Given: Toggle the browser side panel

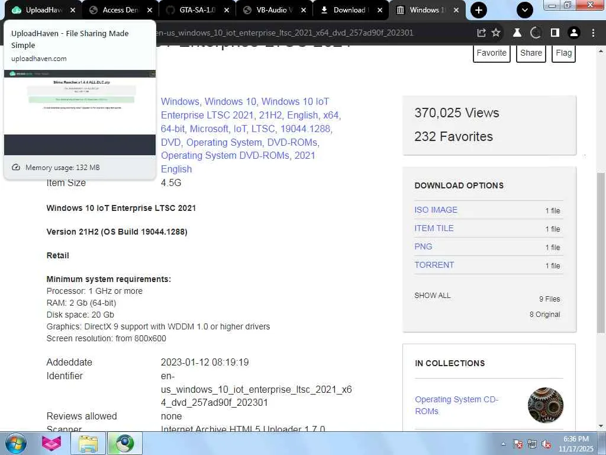Looking at the screenshot, I should click(555, 33).
